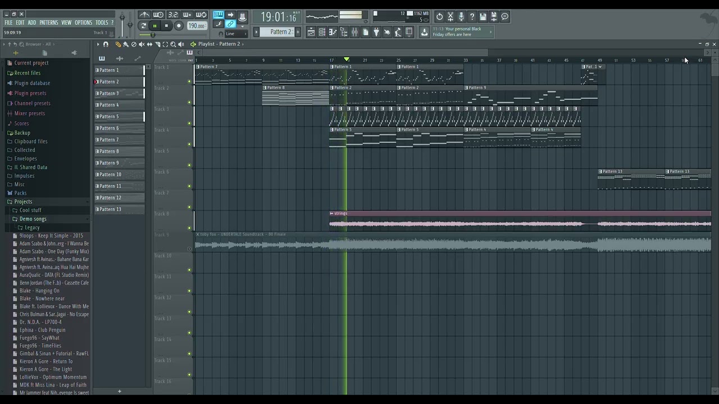This screenshot has height=404, width=719.
Task: Open the Line snap mode dropdown
Action: pyautogui.click(x=236, y=34)
